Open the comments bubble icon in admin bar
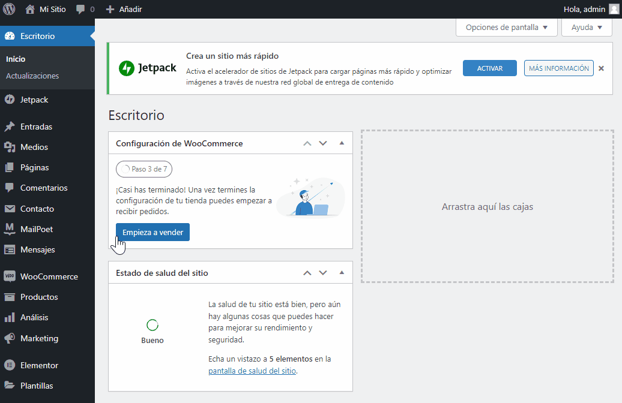Image resolution: width=622 pixels, height=403 pixels. tap(80, 9)
